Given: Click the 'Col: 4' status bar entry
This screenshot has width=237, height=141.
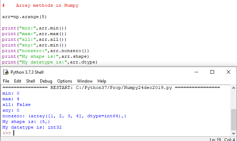Looking at the screenshot, I should click(230, 140).
